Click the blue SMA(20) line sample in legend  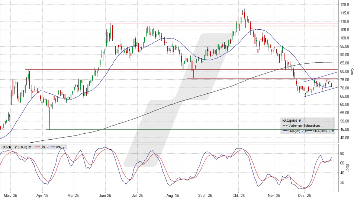(x=285, y=131)
